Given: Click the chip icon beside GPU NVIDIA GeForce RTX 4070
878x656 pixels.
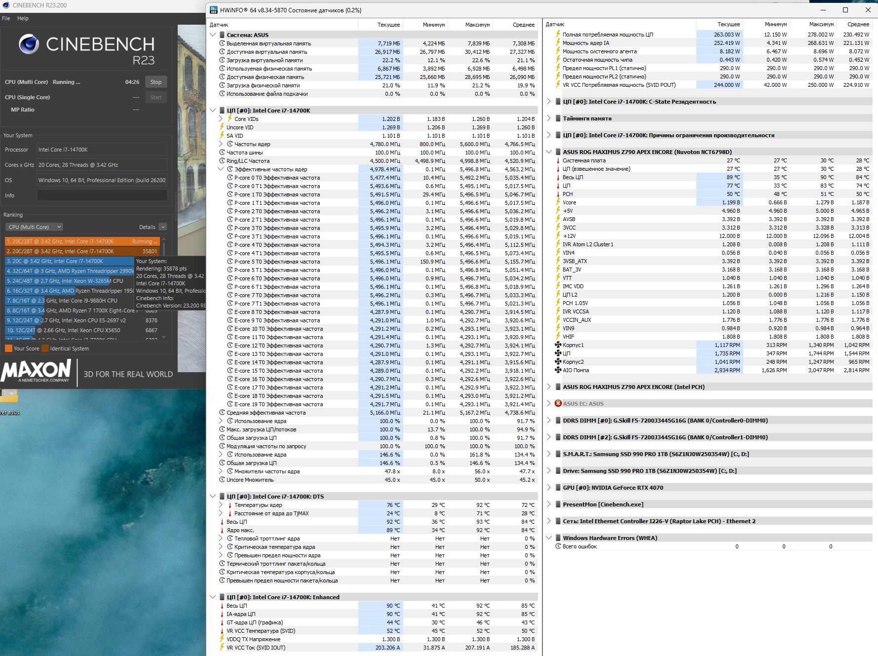Looking at the screenshot, I should point(558,488).
